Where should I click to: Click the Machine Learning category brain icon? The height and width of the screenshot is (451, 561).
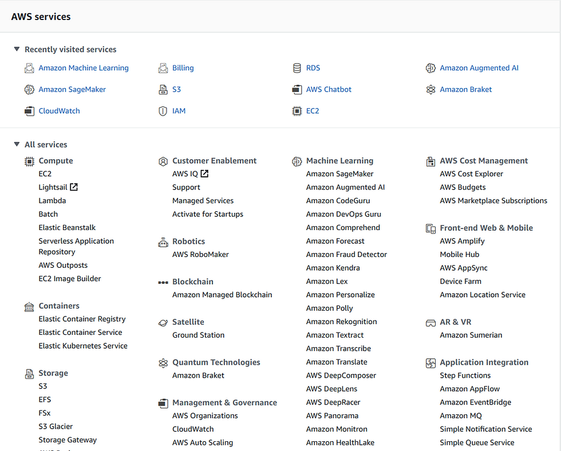click(297, 161)
